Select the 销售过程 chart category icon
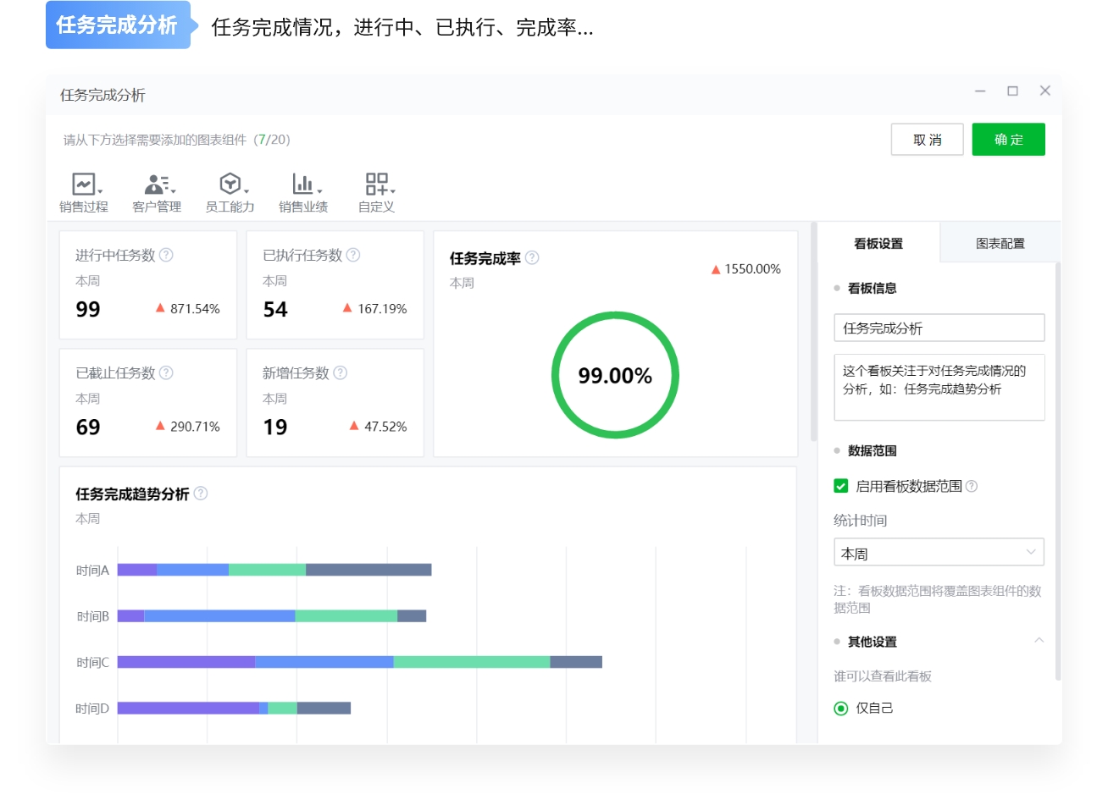The height and width of the screenshot is (811, 1108). point(83,183)
